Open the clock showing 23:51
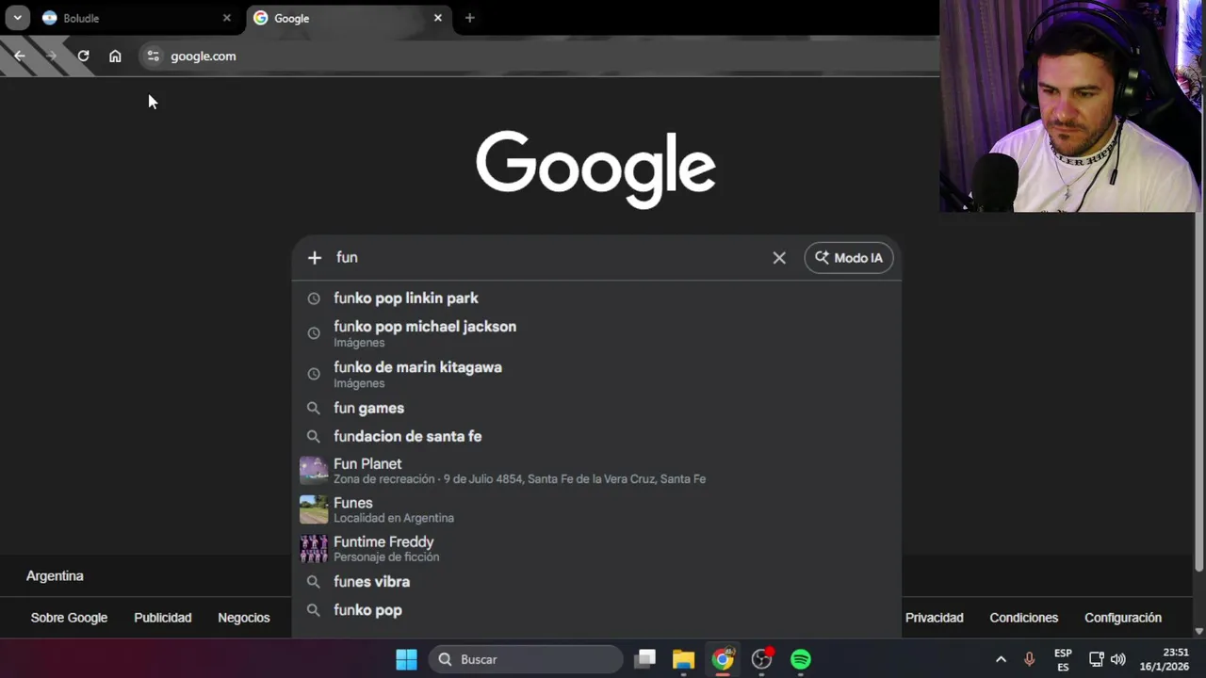This screenshot has height=678, width=1206. 1165,659
